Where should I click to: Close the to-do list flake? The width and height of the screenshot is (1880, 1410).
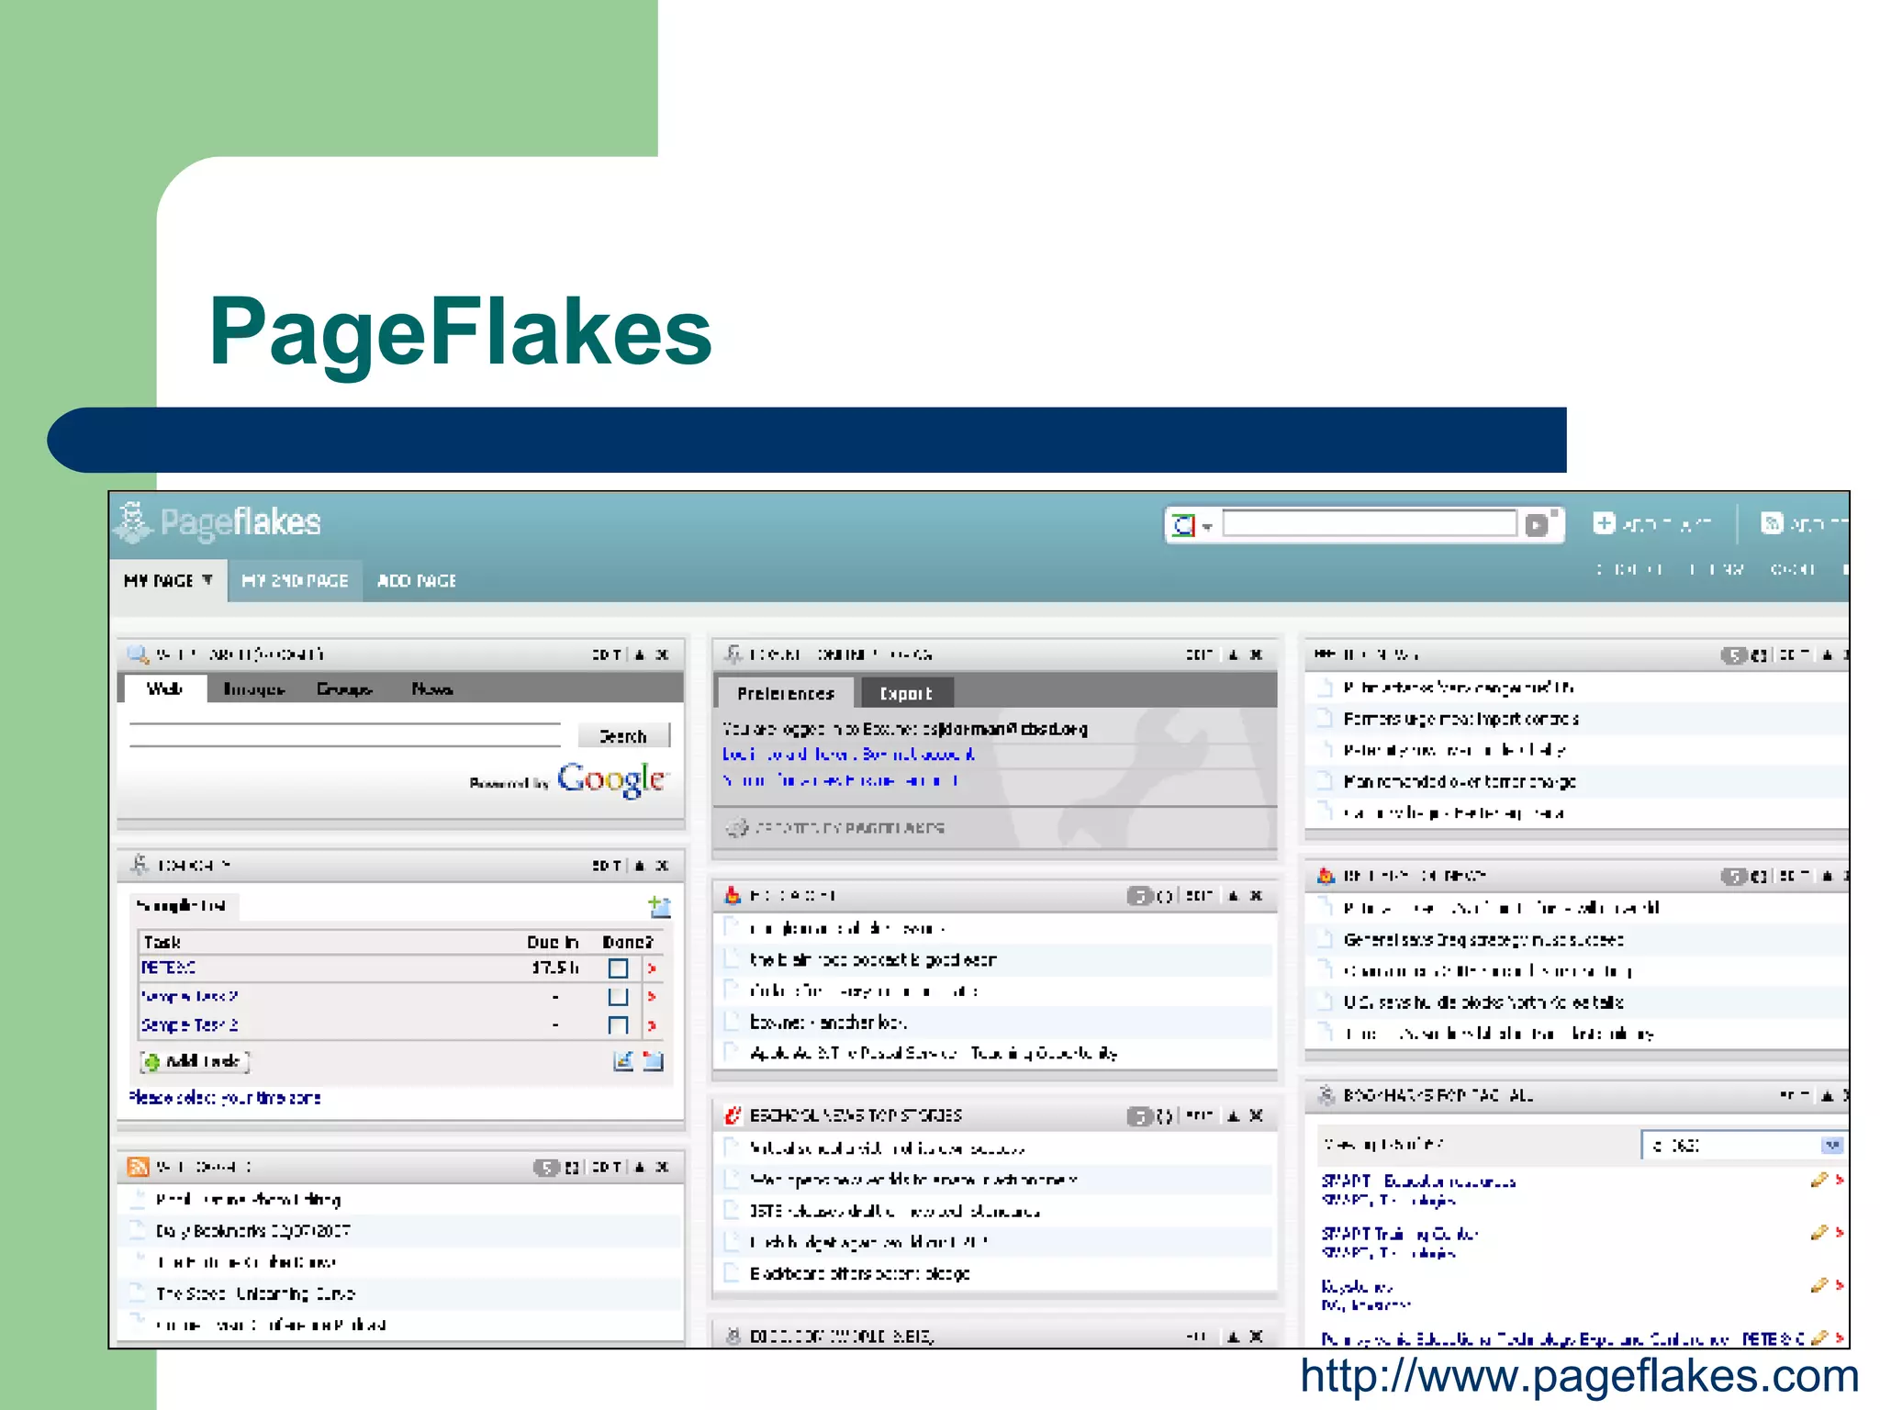point(663,865)
